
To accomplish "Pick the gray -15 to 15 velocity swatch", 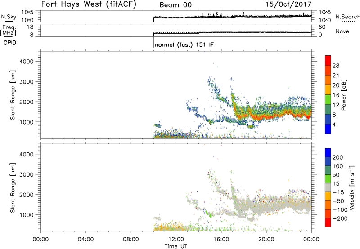I will (x=328, y=187).
